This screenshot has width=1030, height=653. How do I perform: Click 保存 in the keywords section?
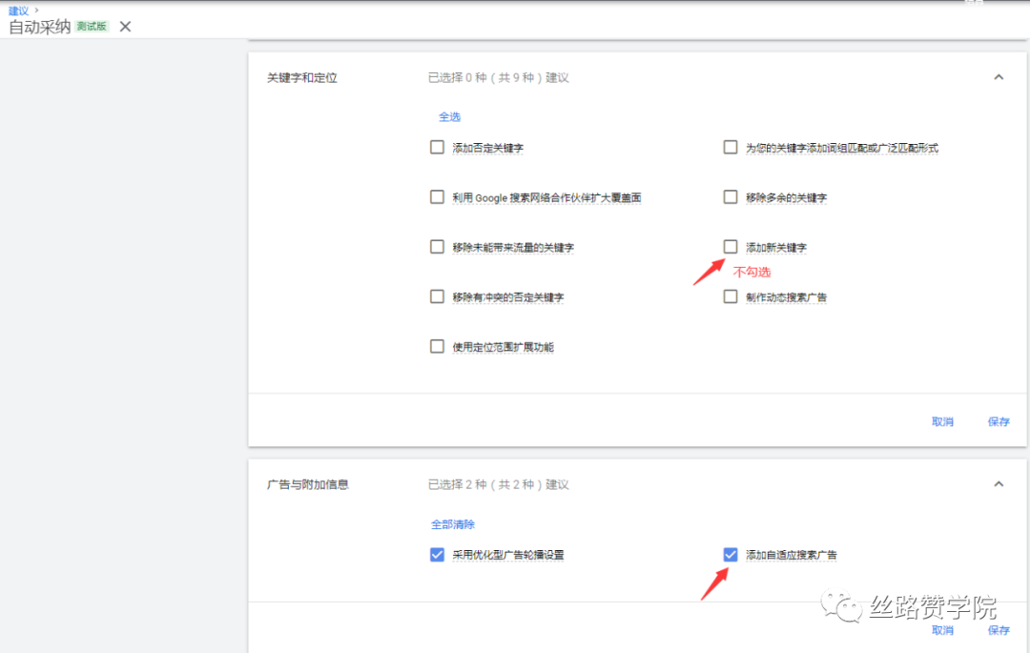(999, 421)
